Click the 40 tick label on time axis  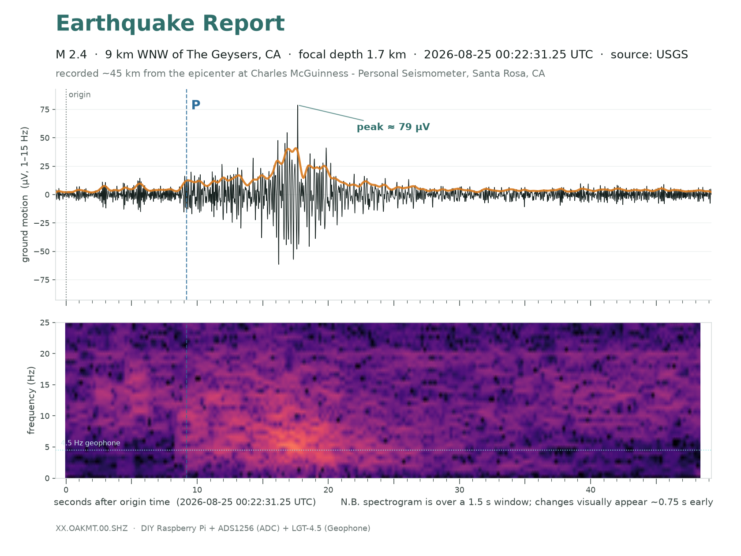[x=591, y=490]
